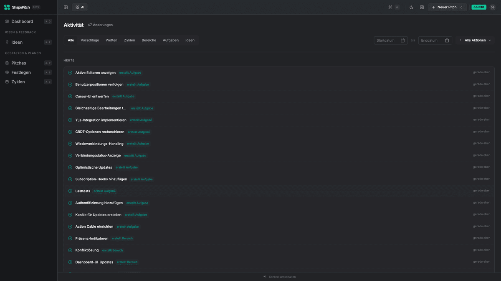Image resolution: width=501 pixels, height=281 pixels.
Task: Select the Zyklen filter tab
Action: pyautogui.click(x=129, y=40)
